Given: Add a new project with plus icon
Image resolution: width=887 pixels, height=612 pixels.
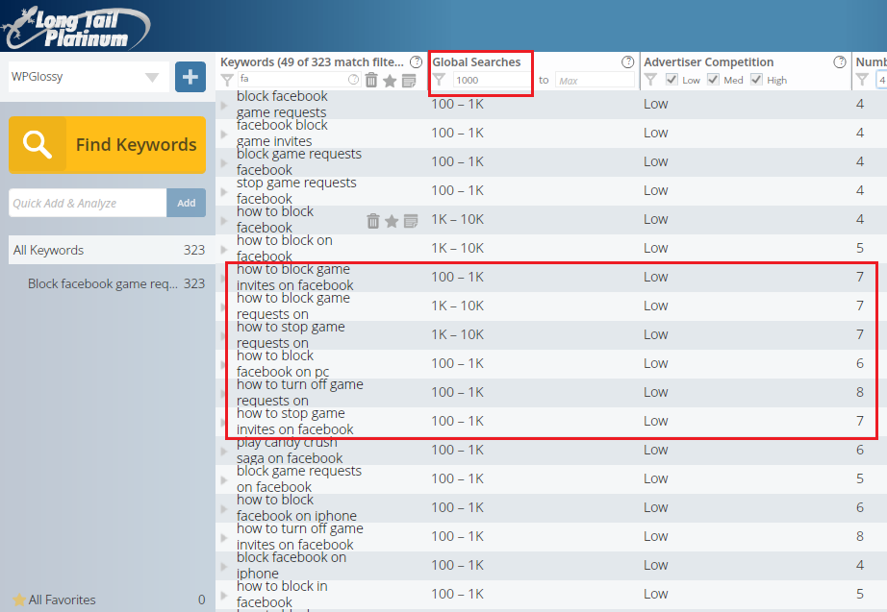Looking at the screenshot, I should 190,77.
